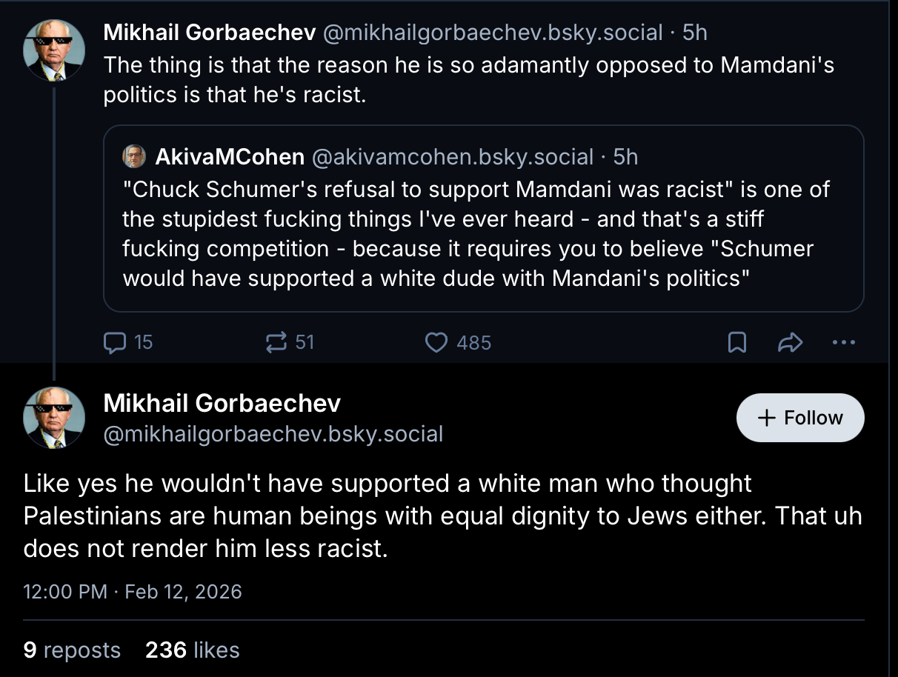The height and width of the screenshot is (677, 898).
Task: Open the AkivaMCohen display name link
Action: (230, 157)
